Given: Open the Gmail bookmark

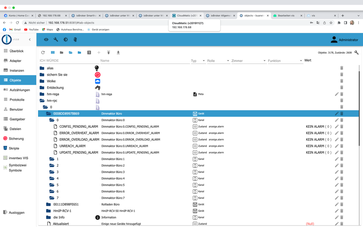Looking at the screenshot, I should pos(15,30).
